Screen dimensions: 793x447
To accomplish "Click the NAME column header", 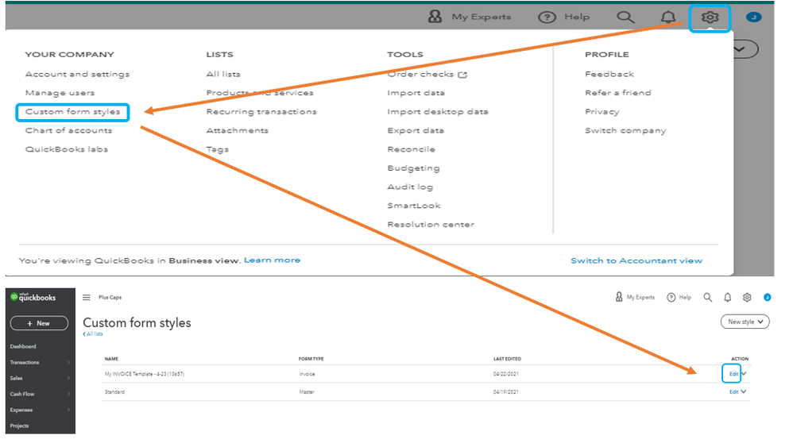I will pos(111,359).
